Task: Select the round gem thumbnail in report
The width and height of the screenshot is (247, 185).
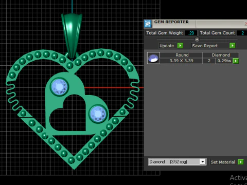Action: coord(153,58)
